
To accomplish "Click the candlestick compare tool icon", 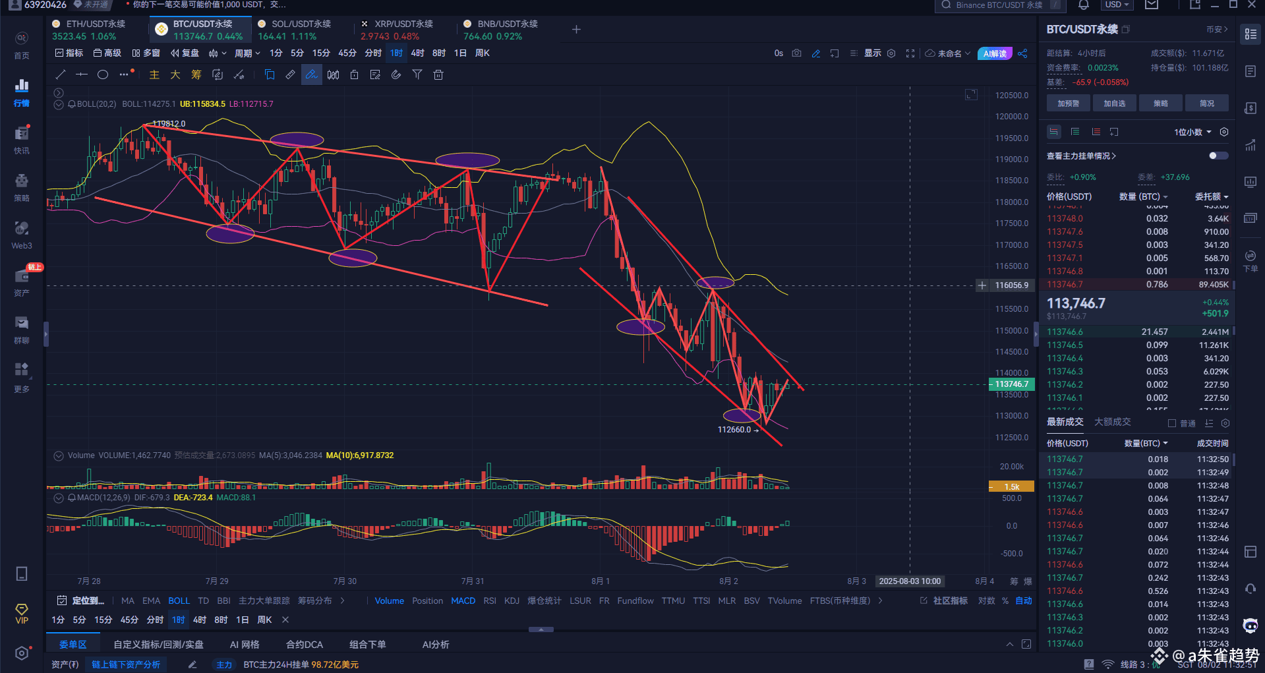I will coord(334,74).
